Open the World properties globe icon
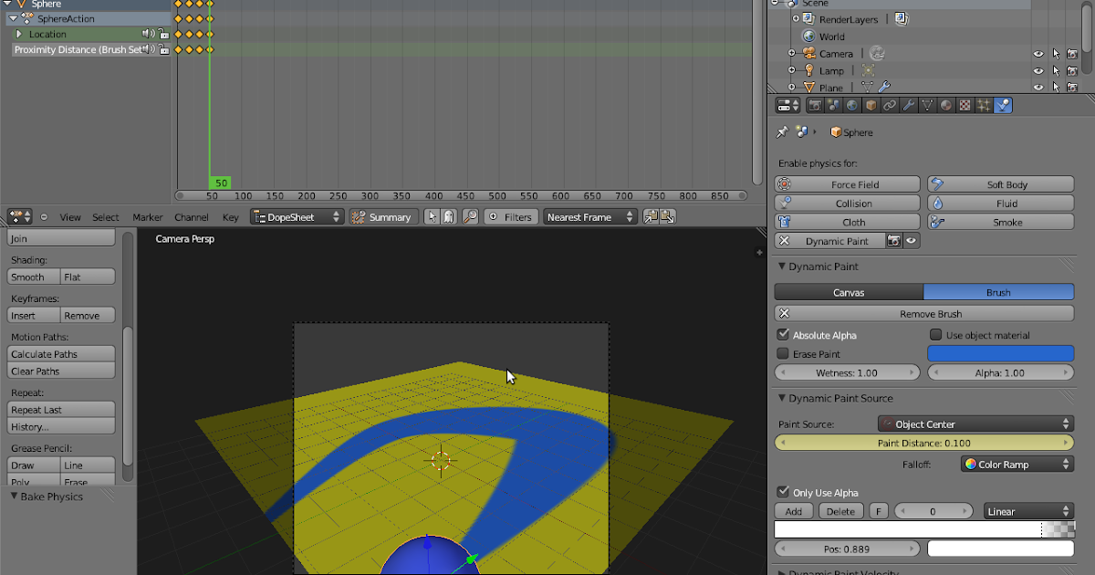This screenshot has height=575, width=1095. coord(851,105)
